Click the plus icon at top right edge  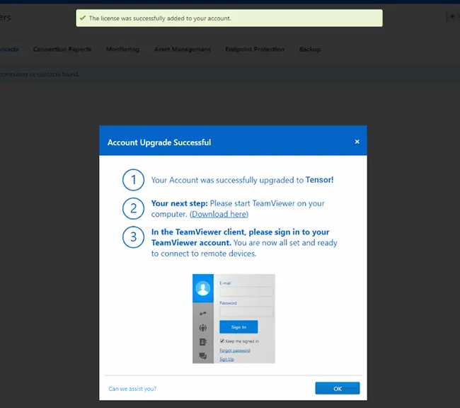pyautogui.click(x=452, y=16)
